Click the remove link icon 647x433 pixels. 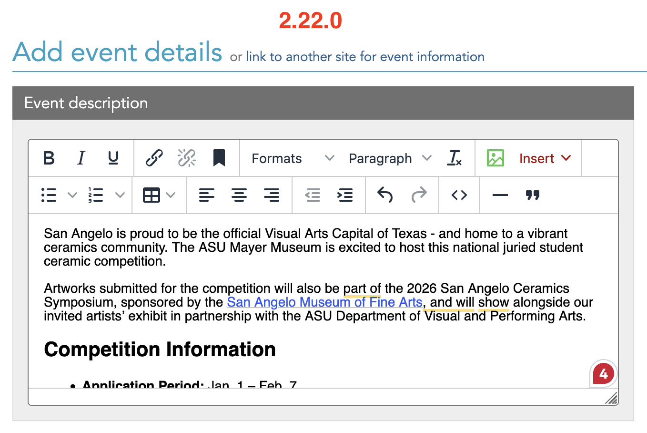(x=186, y=158)
